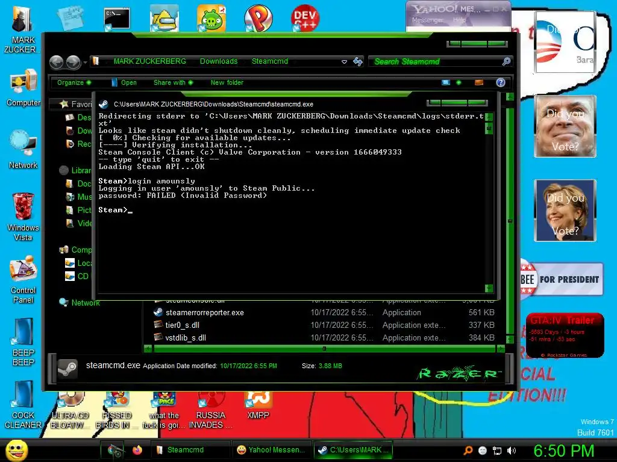Click the Downloads breadcrumb in address bar
The height and width of the screenshot is (462, 617).
point(219,61)
